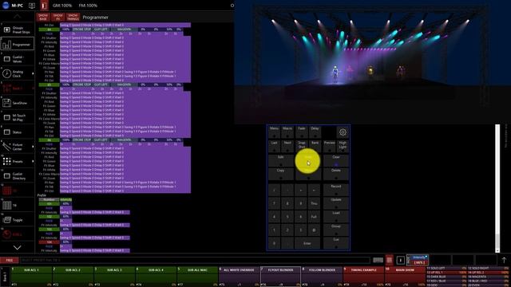Click the Full key on keypad
The image size is (511, 287).
314,217
